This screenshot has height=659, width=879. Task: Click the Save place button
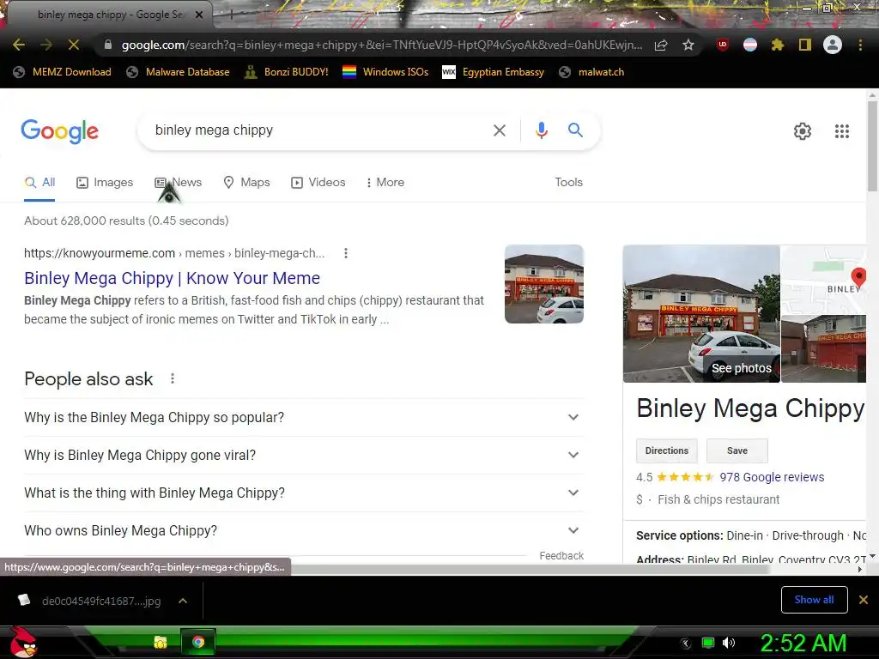(x=737, y=450)
